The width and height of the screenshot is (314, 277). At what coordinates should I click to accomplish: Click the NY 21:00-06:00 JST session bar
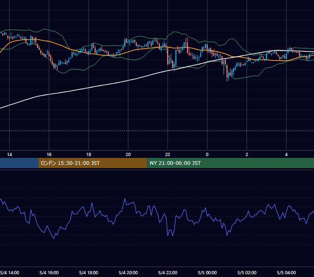point(230,163)
